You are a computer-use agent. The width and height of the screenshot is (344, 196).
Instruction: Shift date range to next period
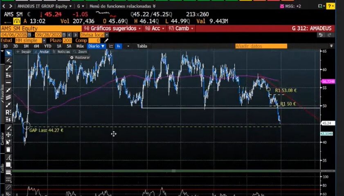tap(76, 35)
